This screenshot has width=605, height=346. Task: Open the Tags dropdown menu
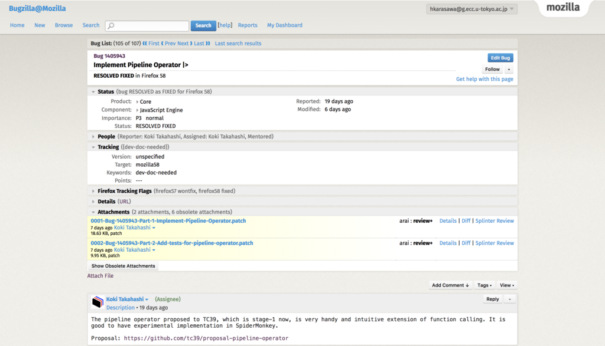click(x=484, y=285)
